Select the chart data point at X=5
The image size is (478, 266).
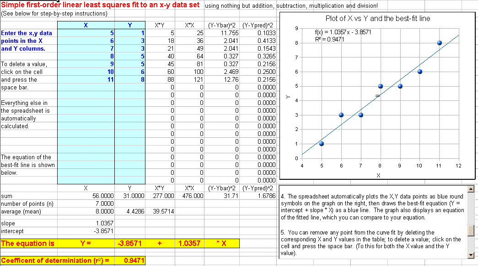(x=322, y=144)
